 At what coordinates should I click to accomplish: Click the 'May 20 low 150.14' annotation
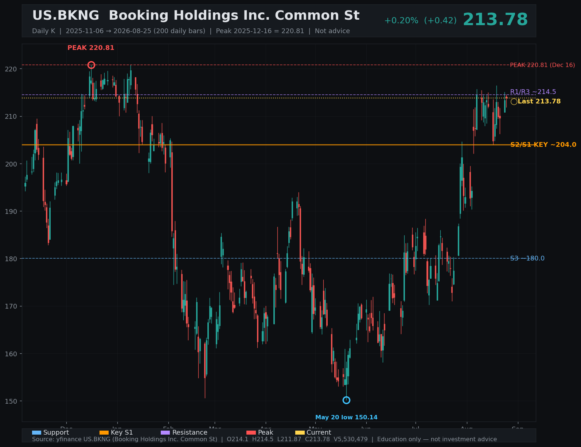click(x=346, y=417)
